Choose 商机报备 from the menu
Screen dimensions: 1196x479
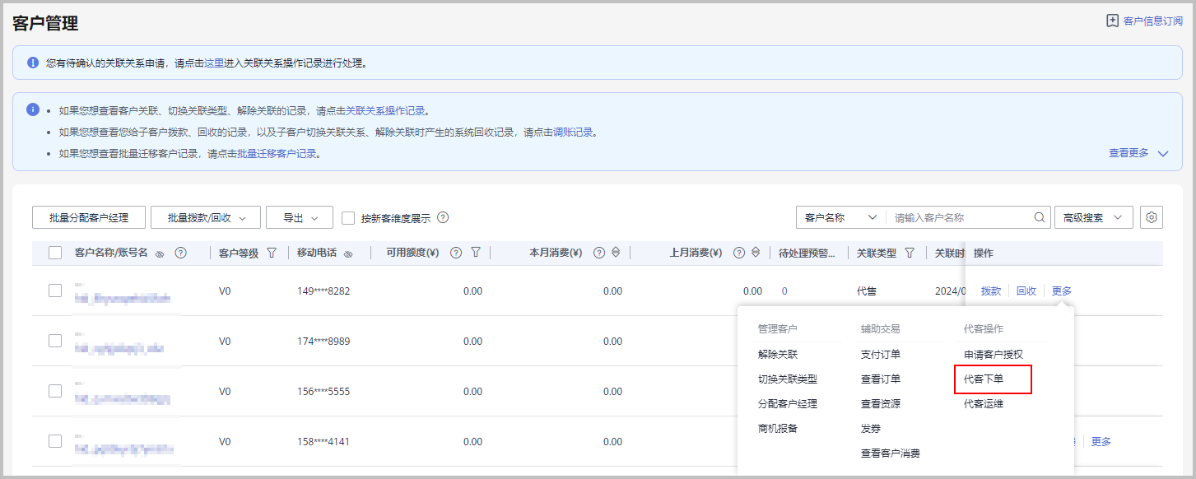(778, 428)
